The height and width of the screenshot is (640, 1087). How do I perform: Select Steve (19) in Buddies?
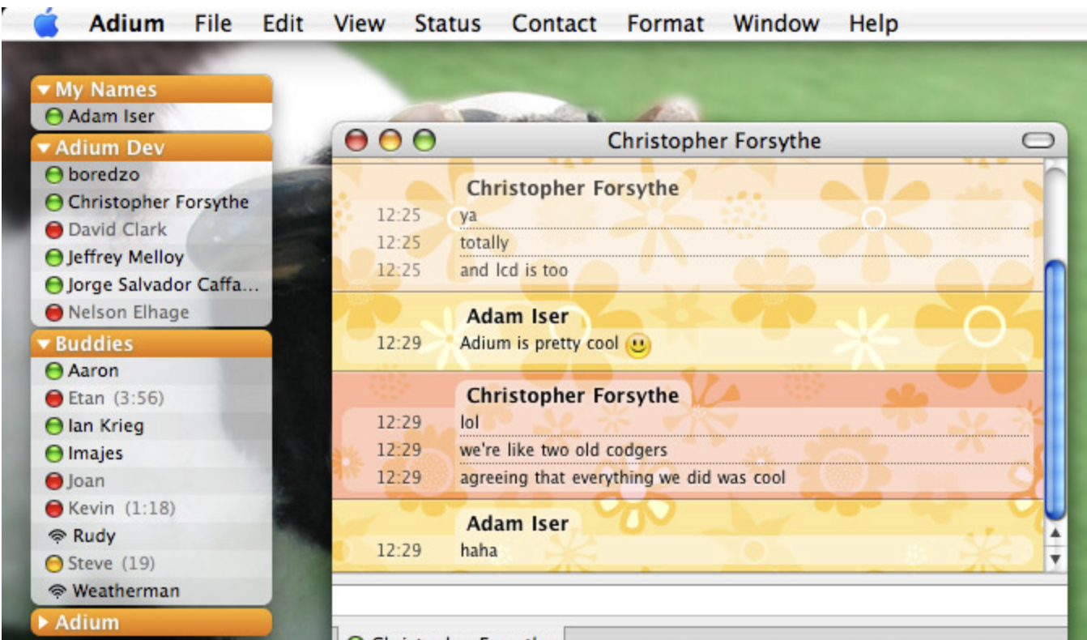pyautogui.click(x=111, y=563)
